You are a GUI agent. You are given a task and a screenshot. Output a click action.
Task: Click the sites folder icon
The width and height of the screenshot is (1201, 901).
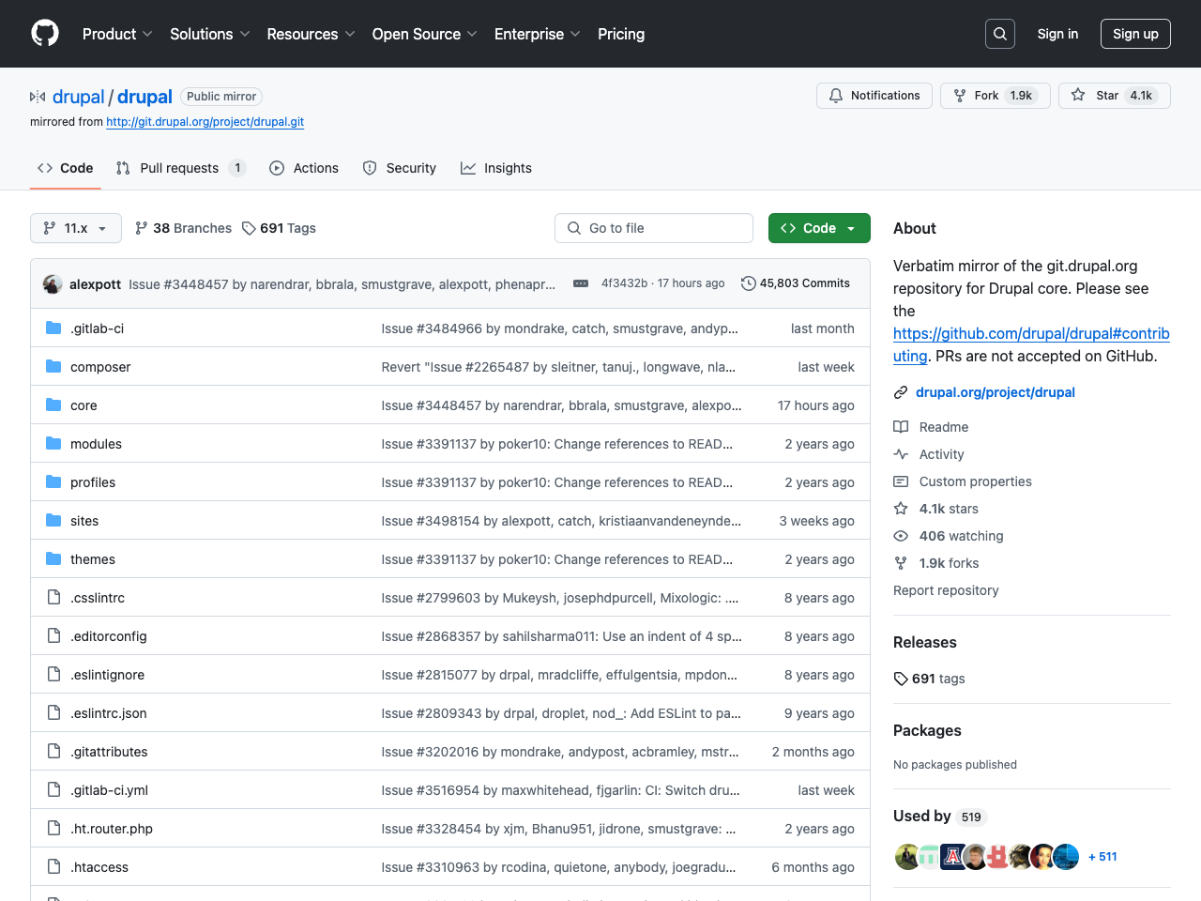pos(53,521)
